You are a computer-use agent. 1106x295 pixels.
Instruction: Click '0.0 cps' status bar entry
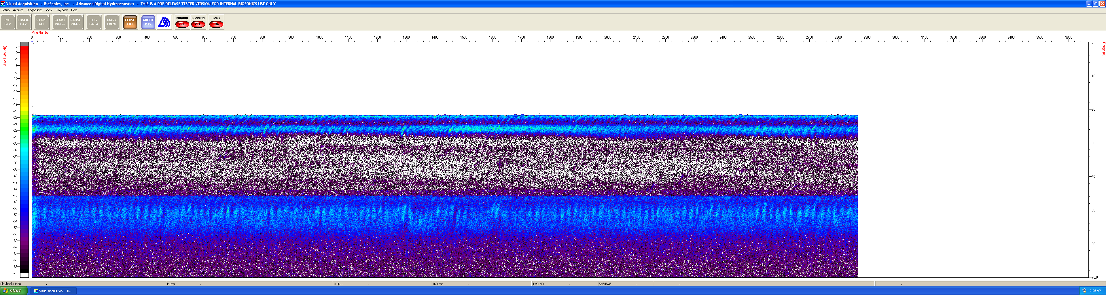click(438, 284)
